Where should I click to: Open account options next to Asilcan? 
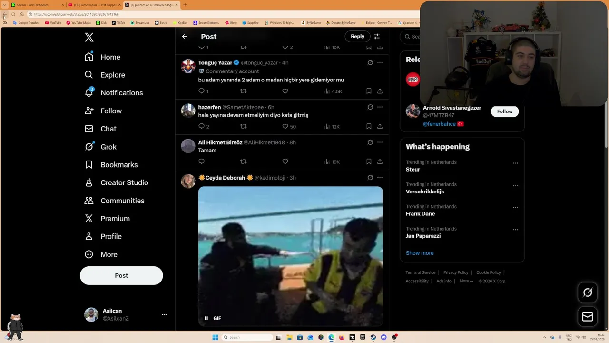(164, 314)
